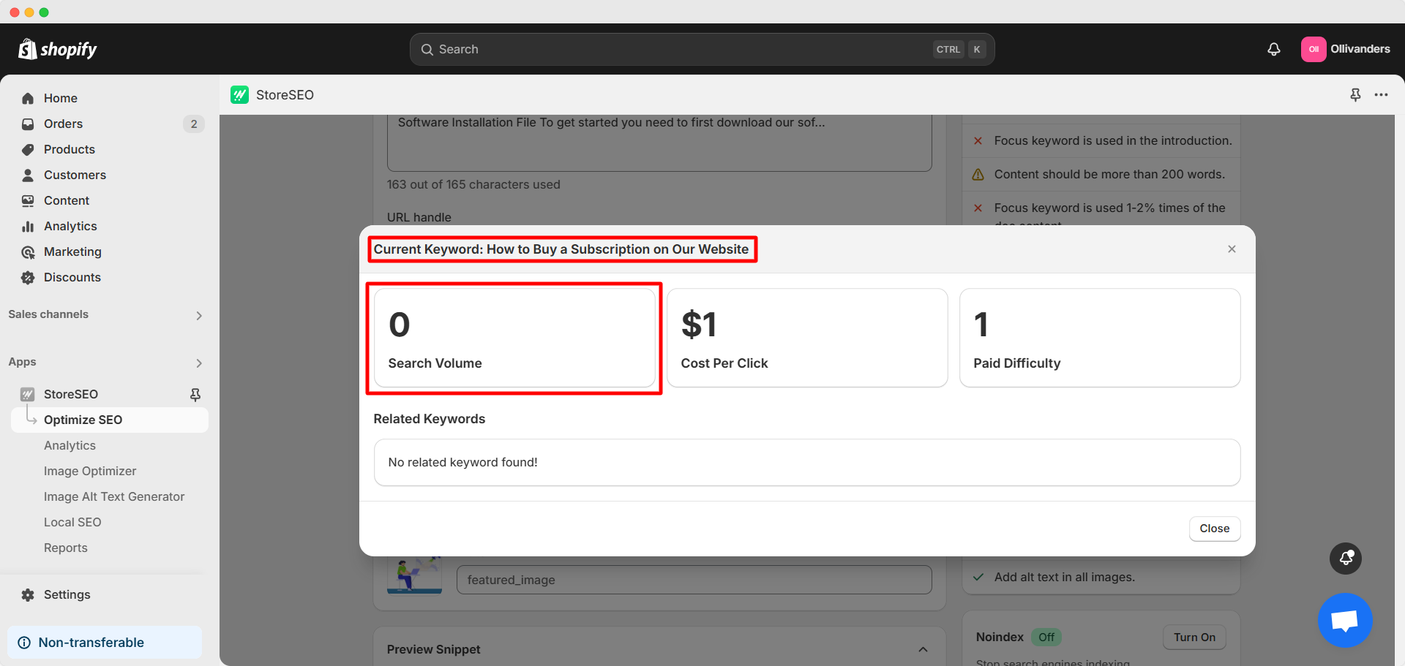Switch to Image Alt Text Generator

(114, 496)
